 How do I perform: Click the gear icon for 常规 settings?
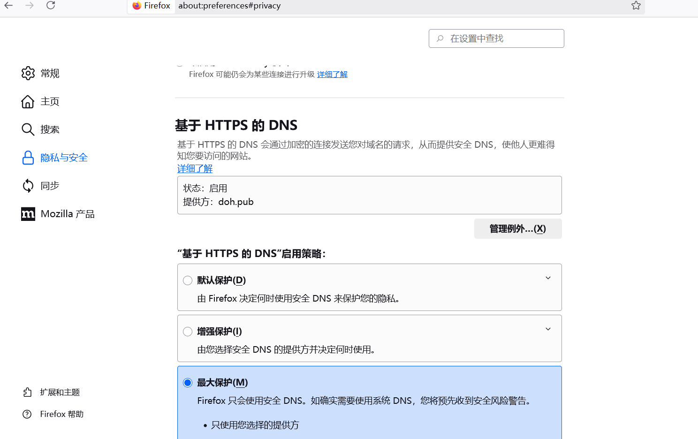click(x=28, y=73)
